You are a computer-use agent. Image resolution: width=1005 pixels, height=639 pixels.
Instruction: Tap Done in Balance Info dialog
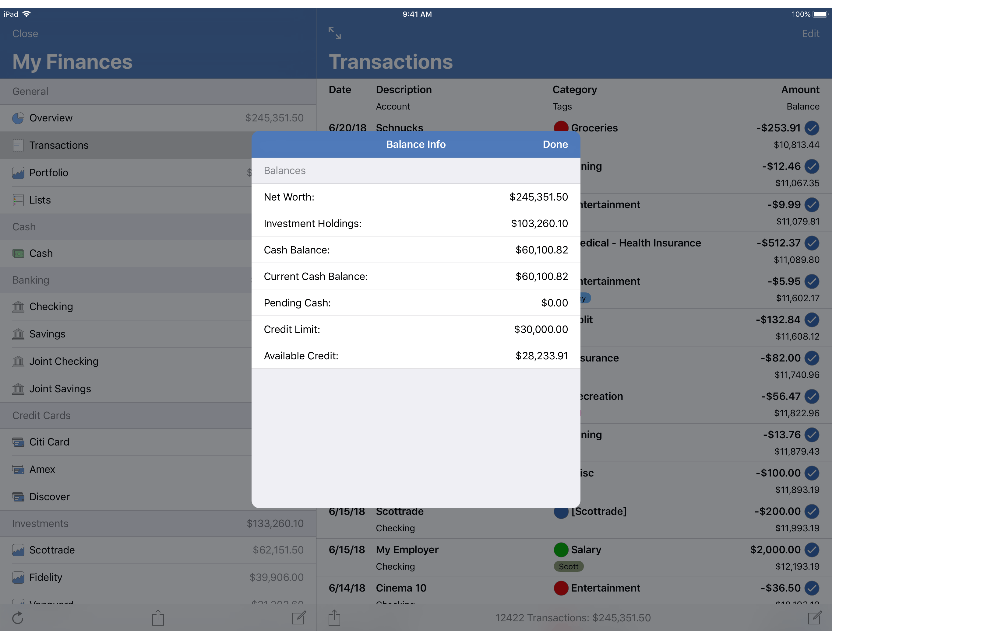555,144
